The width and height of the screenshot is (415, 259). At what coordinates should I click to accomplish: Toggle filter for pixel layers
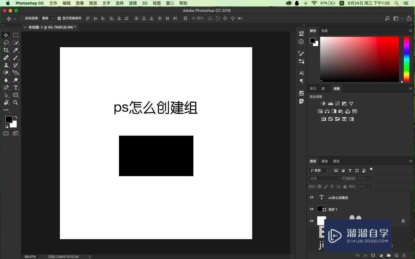click(336, 170)
